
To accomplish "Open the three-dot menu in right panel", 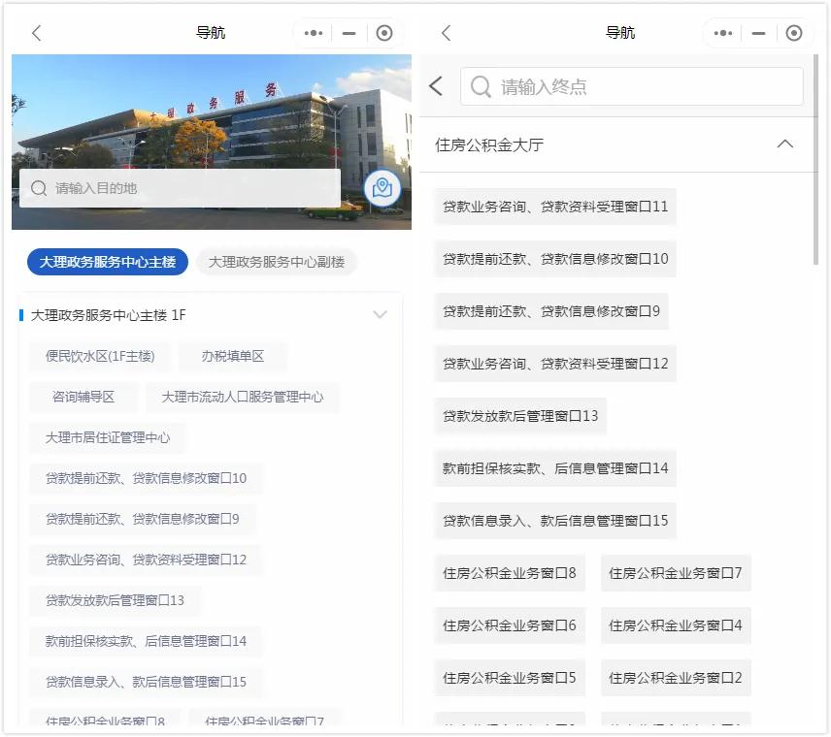I will pyautogui.click(x=723, y=33).
